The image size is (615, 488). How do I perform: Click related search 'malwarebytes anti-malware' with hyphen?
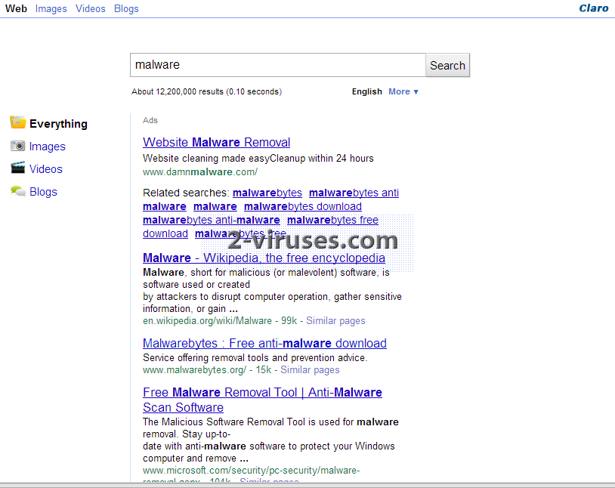pos(212,220)
